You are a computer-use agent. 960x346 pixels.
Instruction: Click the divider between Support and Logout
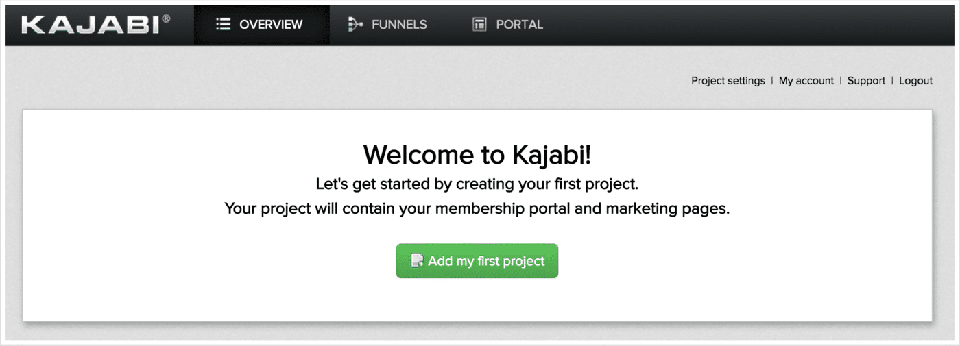pos(892,81)
